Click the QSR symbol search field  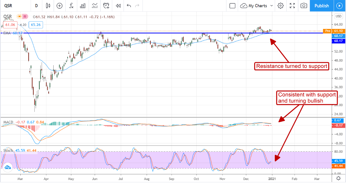point(13,6)
